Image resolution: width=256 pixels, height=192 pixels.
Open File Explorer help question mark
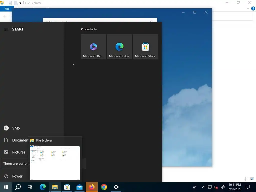click(x=253, y=9)
